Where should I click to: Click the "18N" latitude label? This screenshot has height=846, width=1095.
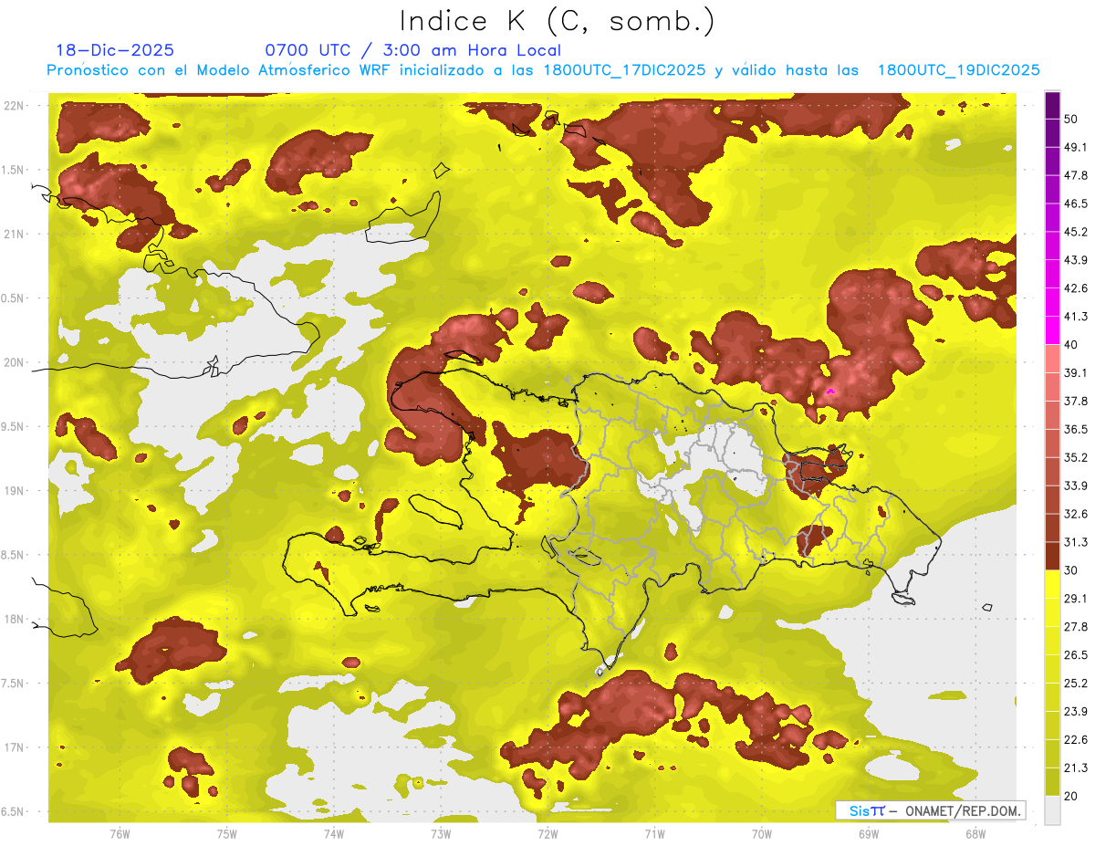(14, 620)
